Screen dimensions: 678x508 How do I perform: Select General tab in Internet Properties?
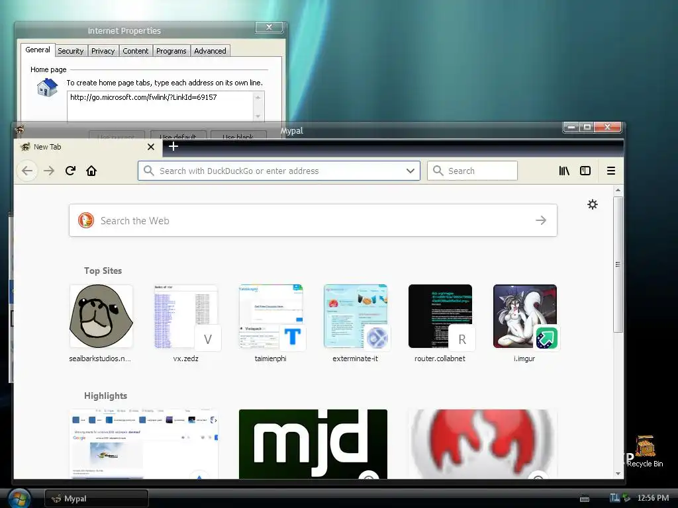[x=38, y=50]
